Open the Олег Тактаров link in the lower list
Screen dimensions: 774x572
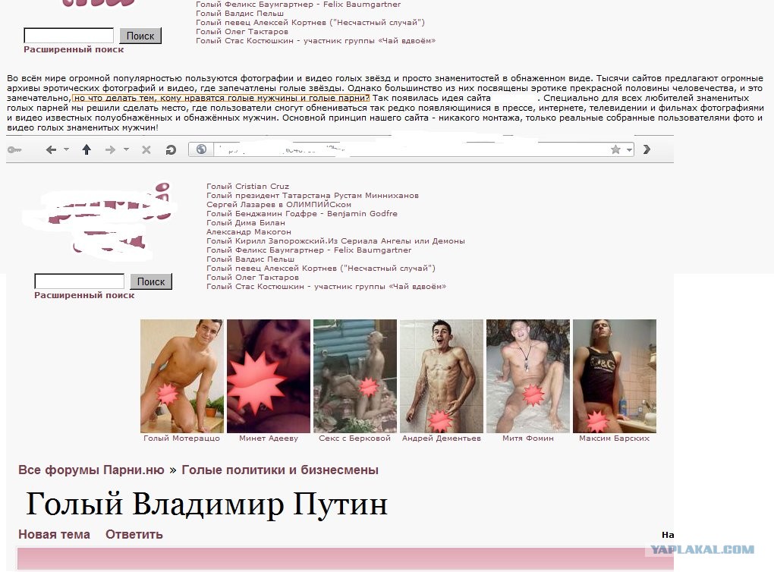(x=253, y=278)
